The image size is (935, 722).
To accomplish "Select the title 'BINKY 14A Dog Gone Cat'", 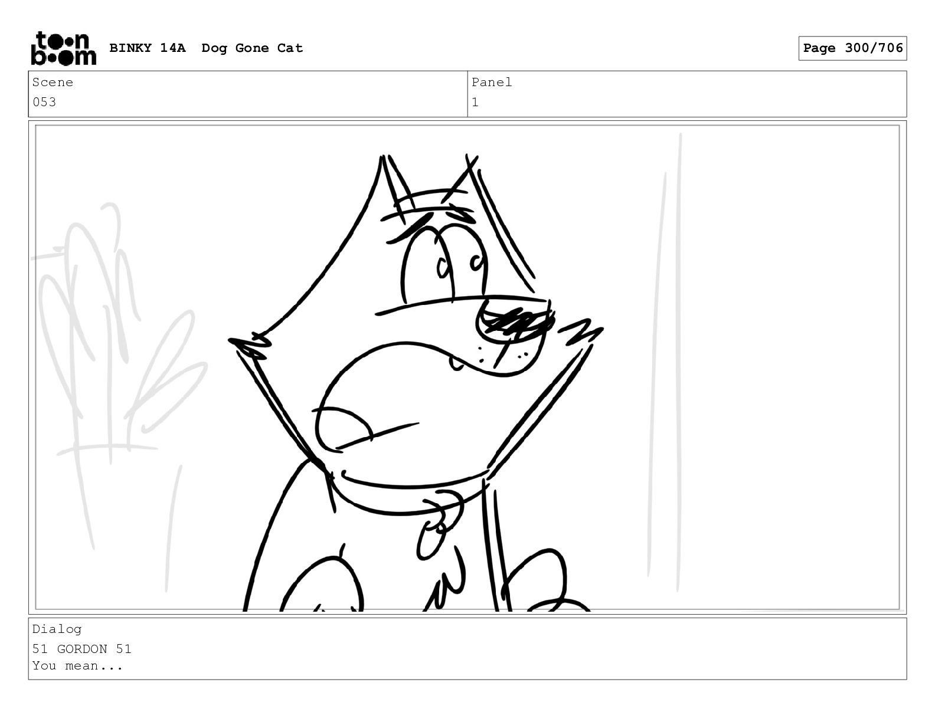I will pyautogui.click(x=206, y=48).
